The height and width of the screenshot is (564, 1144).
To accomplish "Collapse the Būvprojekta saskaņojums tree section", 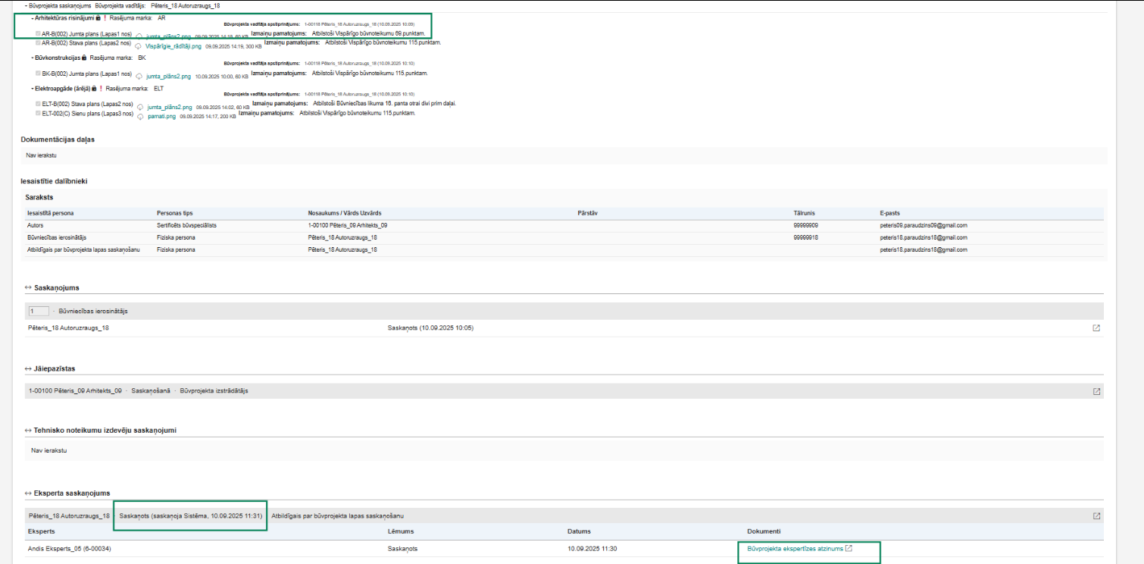I will pos(26,5).
